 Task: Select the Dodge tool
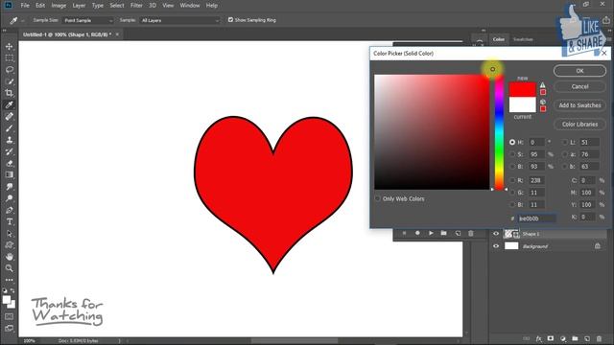pos(9,198)
